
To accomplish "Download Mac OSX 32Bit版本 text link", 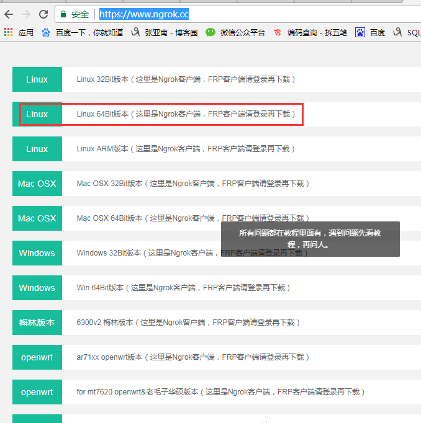I will [193, 184].
